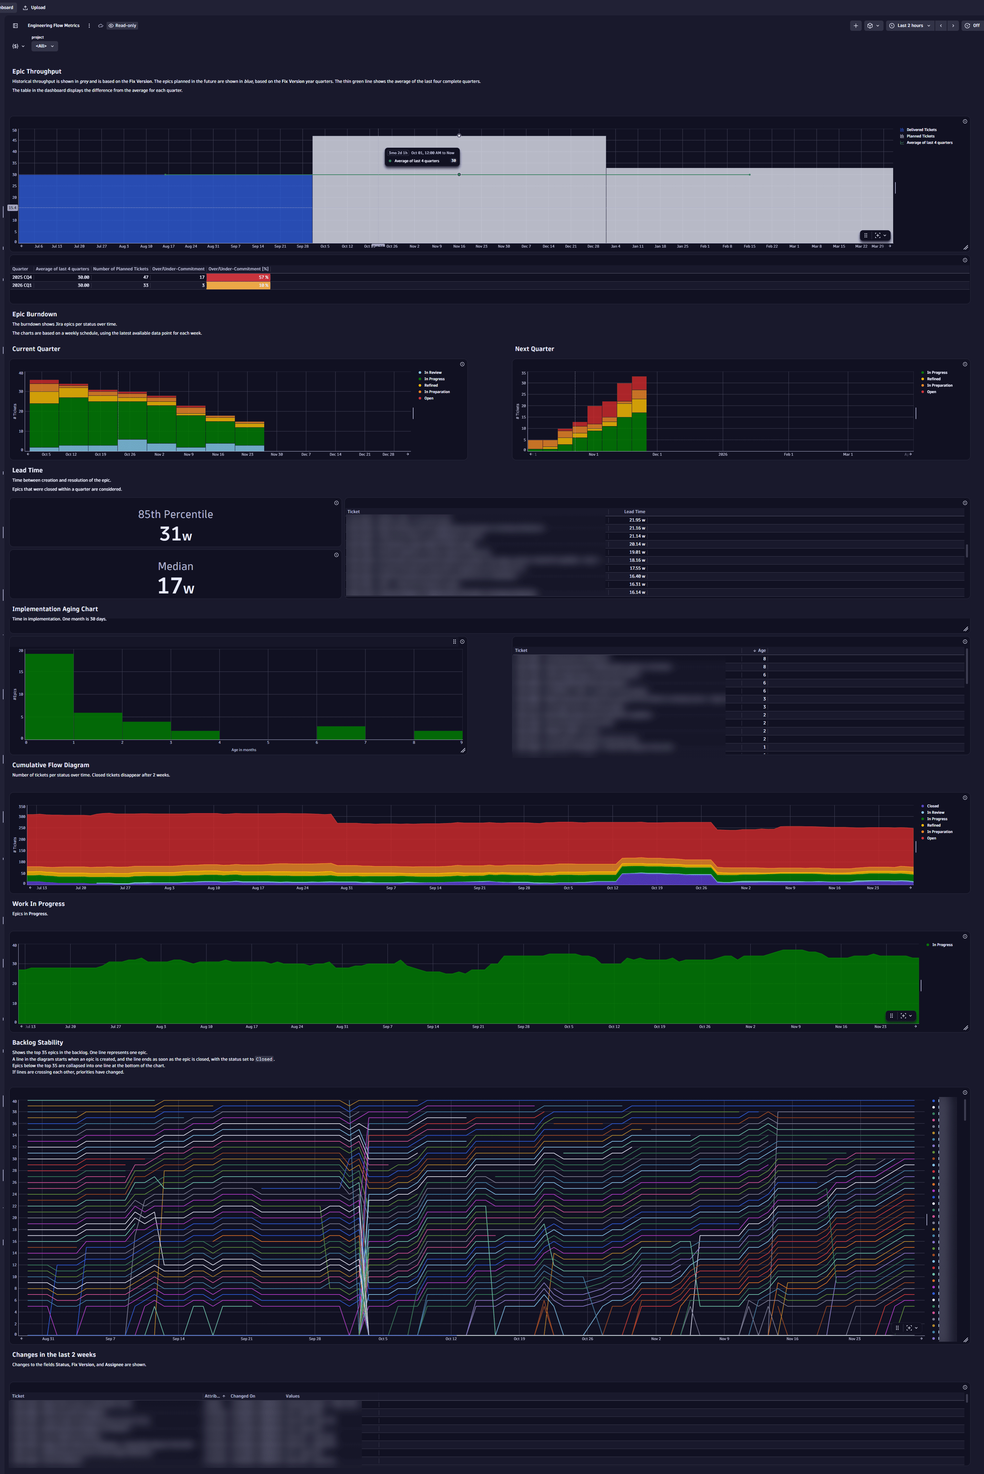Advance the time range with the right chevron
Viewport: 984px width, 1474px height.
point(953,26)
